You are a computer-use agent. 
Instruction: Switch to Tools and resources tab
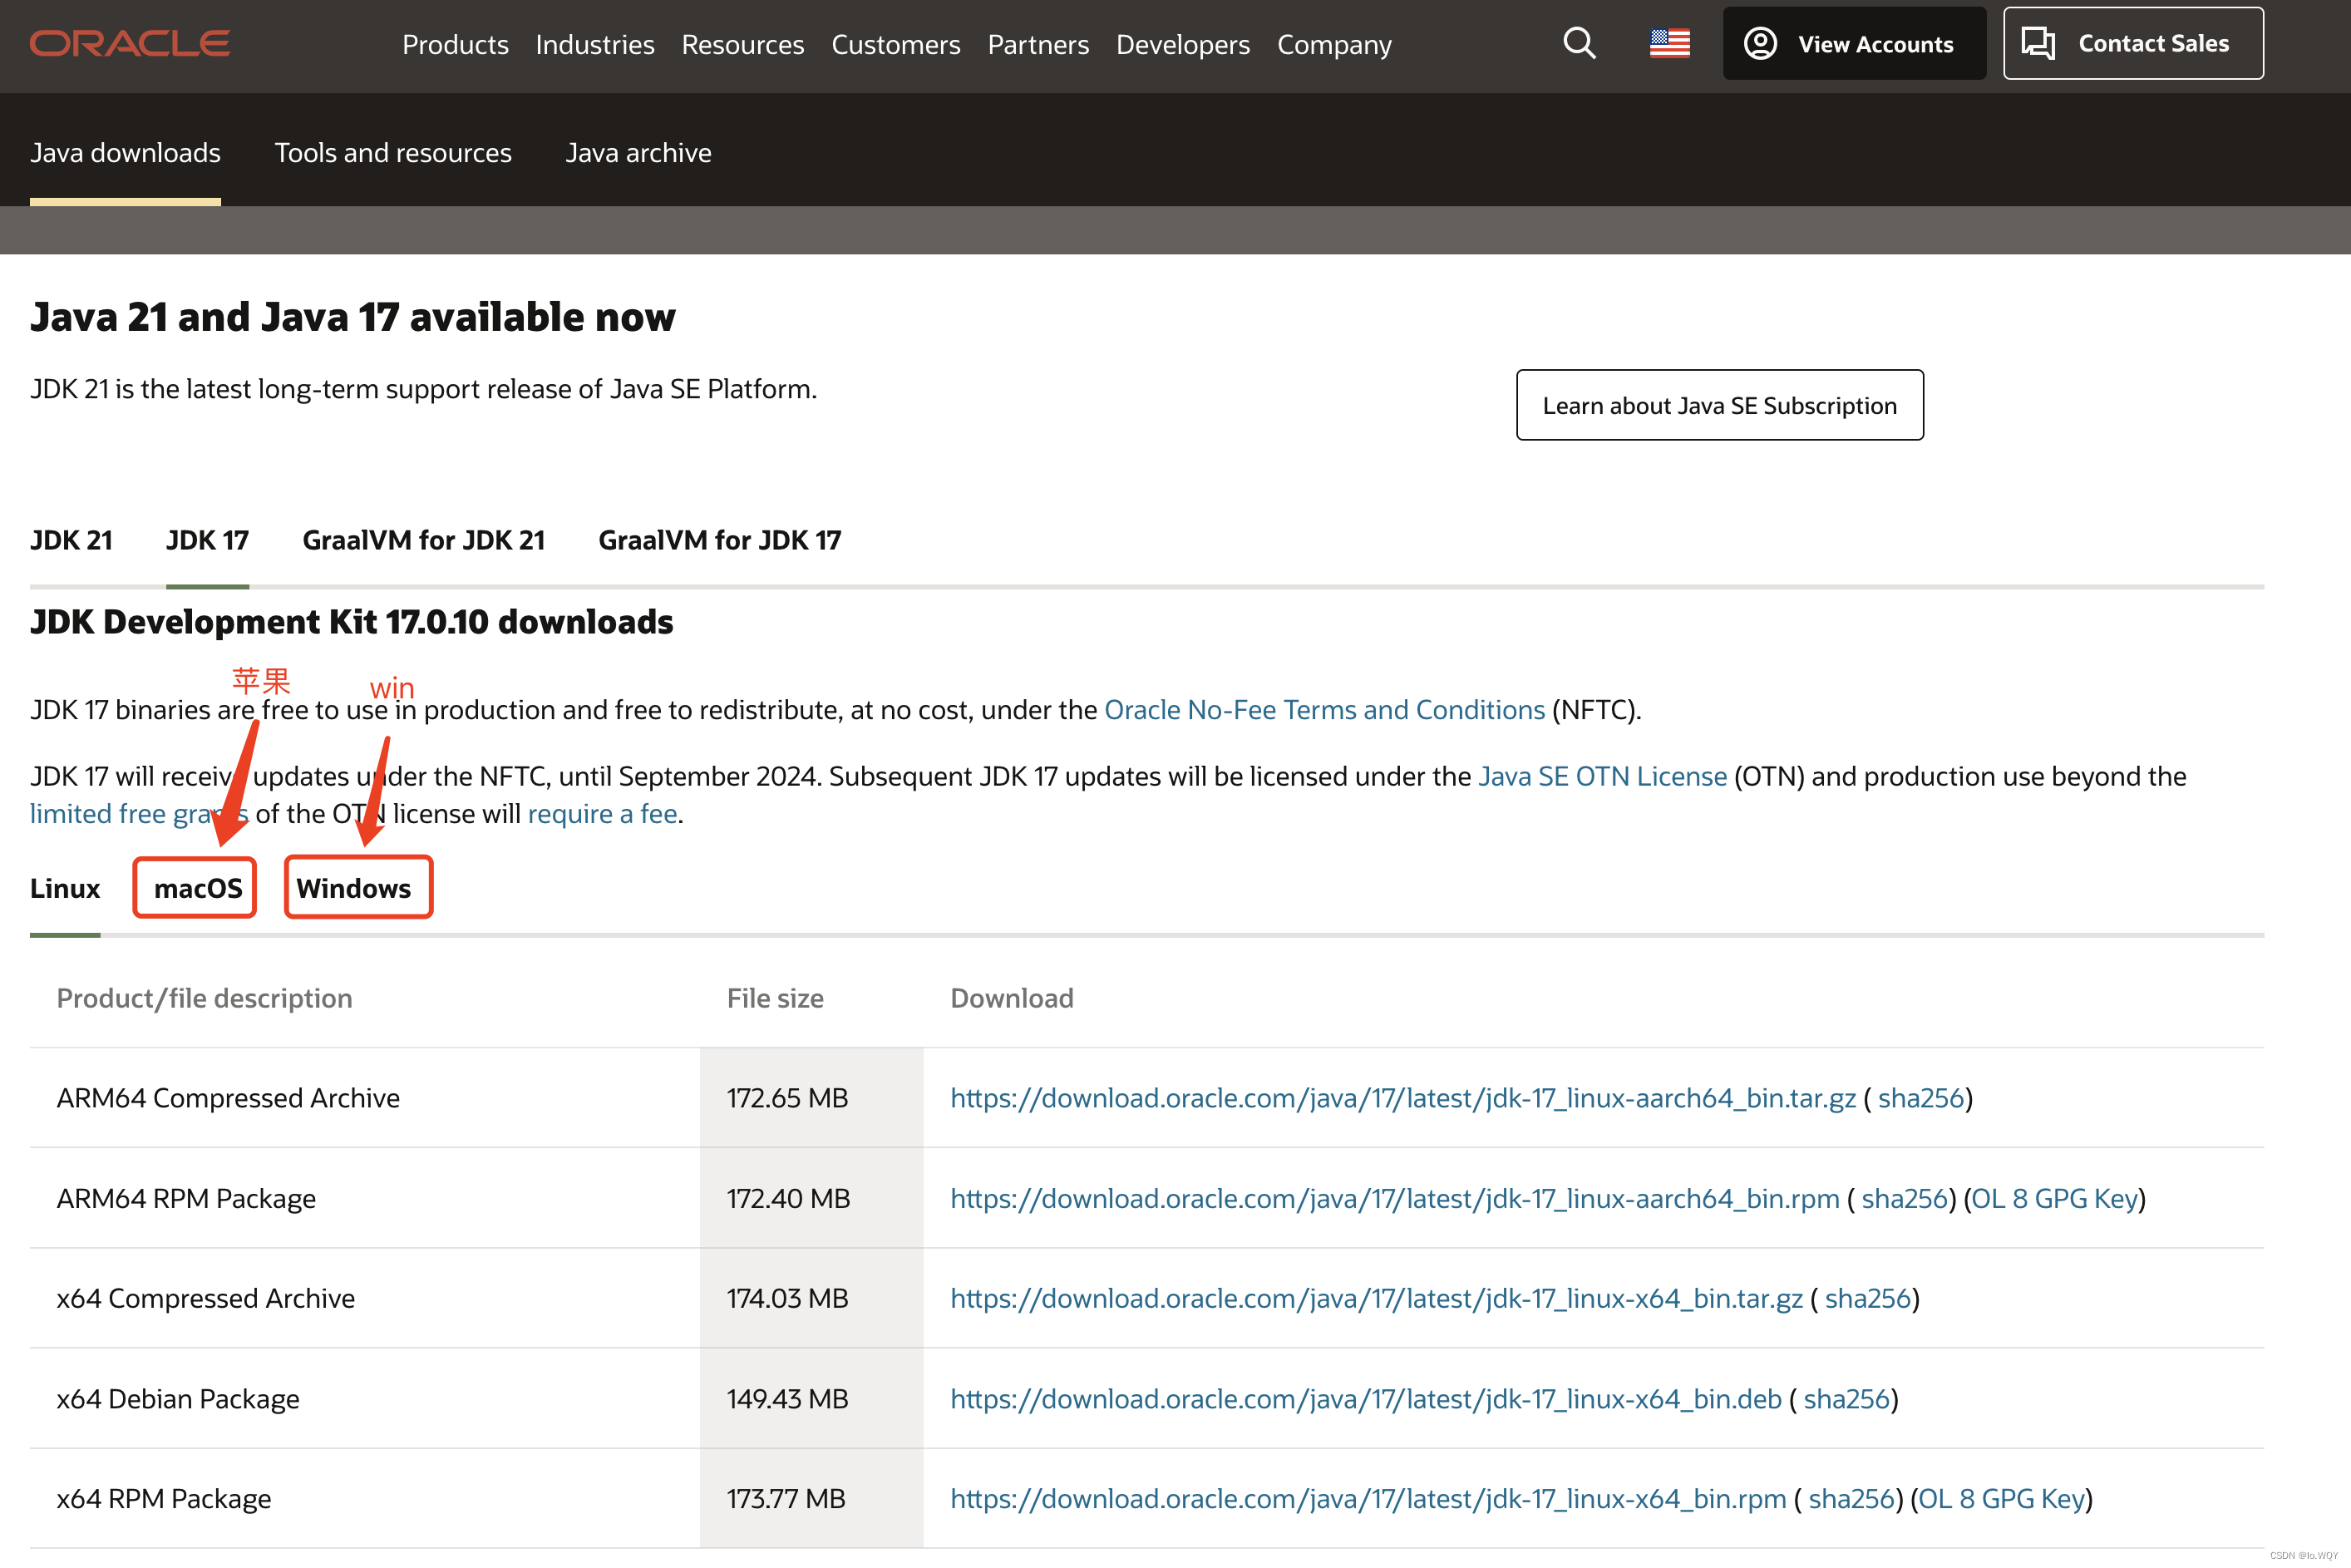[393, 153]
